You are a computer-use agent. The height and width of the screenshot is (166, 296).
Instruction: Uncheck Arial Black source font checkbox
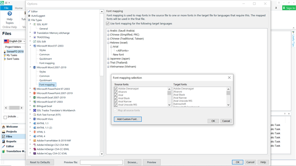tap(116, 98)
